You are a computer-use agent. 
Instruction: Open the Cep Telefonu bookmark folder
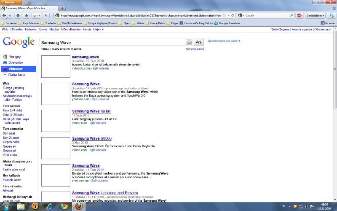[29, 23]
